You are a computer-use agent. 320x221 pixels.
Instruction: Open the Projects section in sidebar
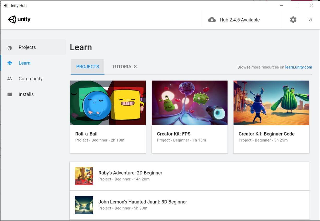pos(33,47)
